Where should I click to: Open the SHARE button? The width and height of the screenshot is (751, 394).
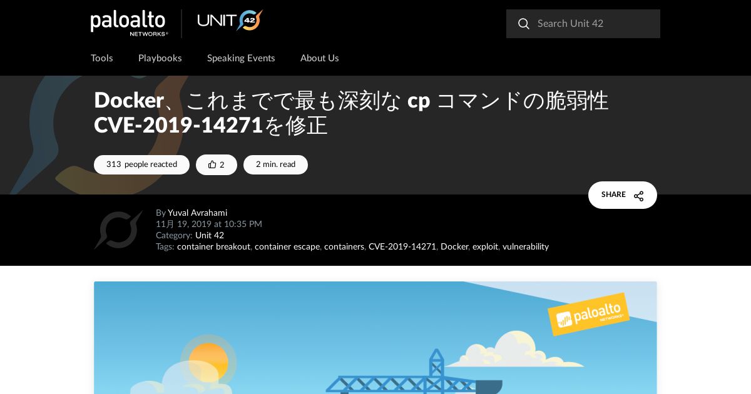point(623,195)
